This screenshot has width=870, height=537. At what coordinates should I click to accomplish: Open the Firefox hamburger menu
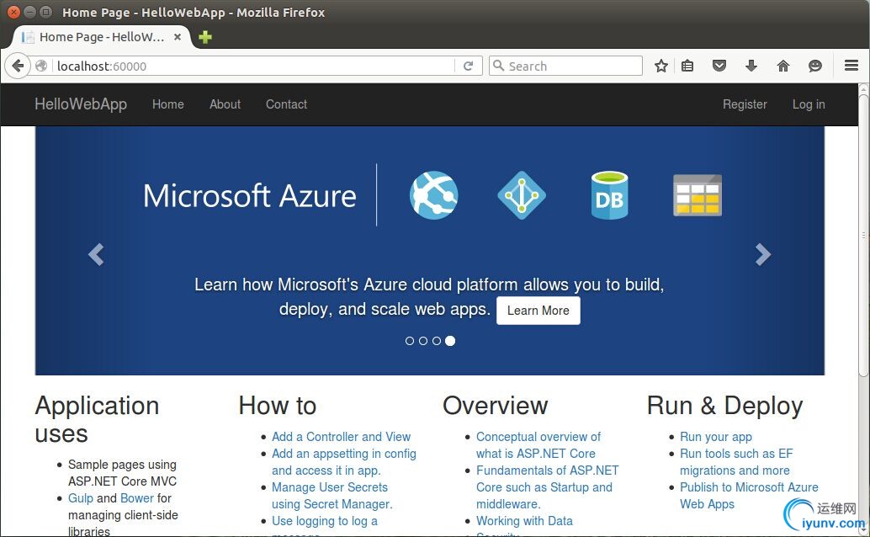pos(851,66)
